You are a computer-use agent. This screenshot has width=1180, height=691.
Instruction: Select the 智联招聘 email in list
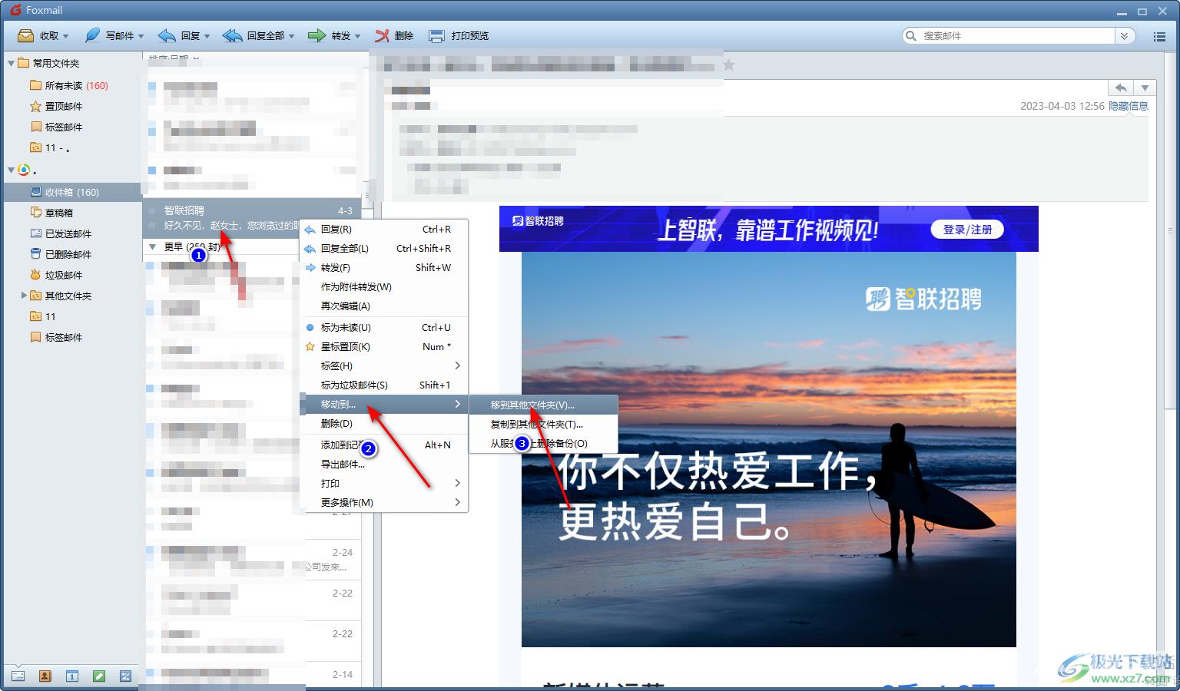[x=254, y=218]
